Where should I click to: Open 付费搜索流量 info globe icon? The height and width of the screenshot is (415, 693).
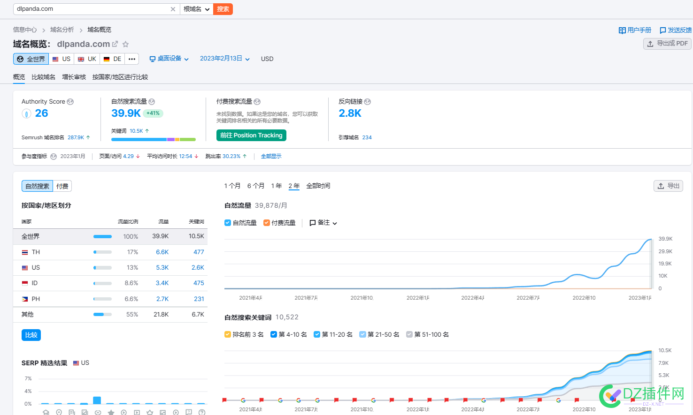coord(257,102)
